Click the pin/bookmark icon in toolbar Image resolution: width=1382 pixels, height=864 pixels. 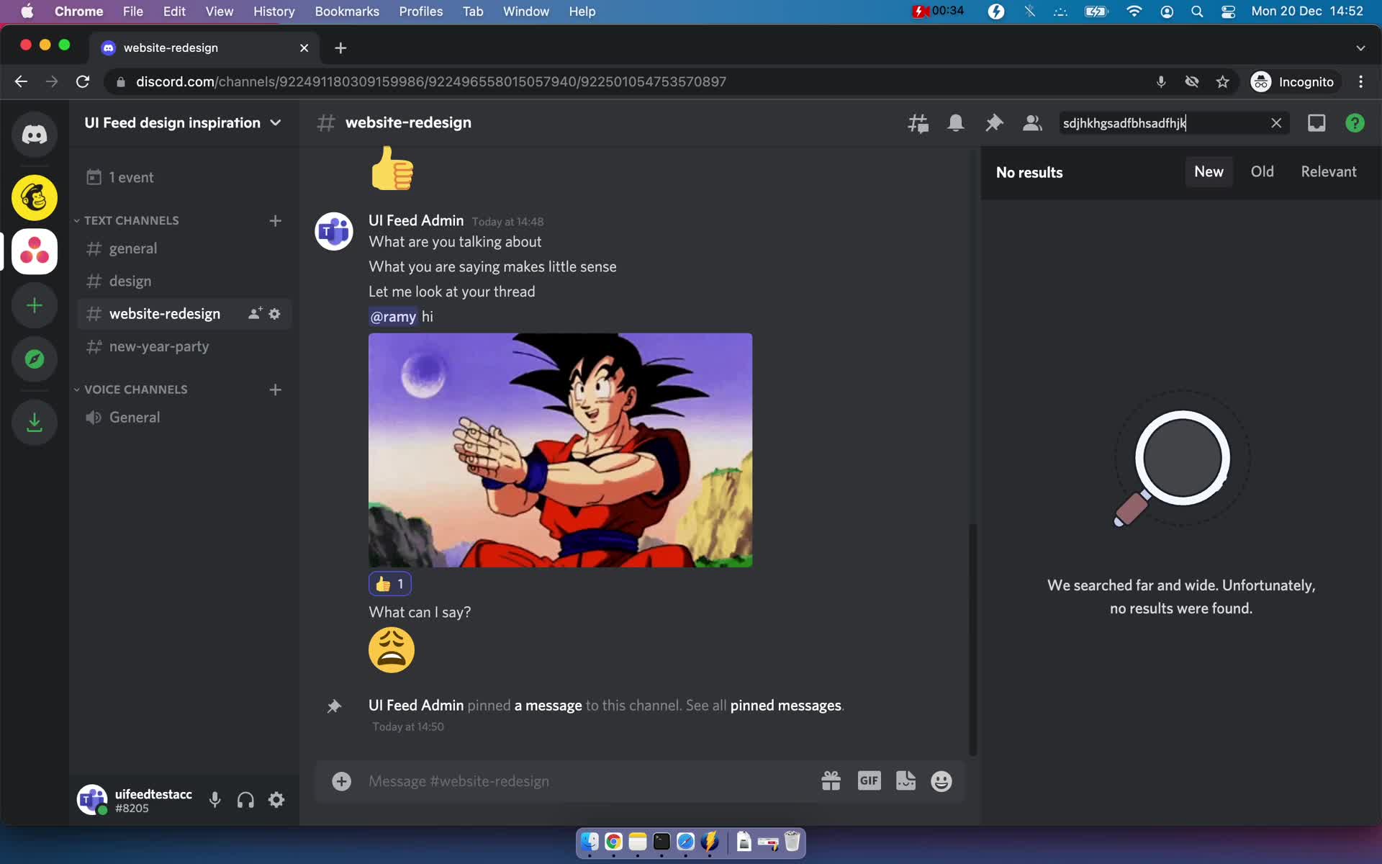click(993, 122)
